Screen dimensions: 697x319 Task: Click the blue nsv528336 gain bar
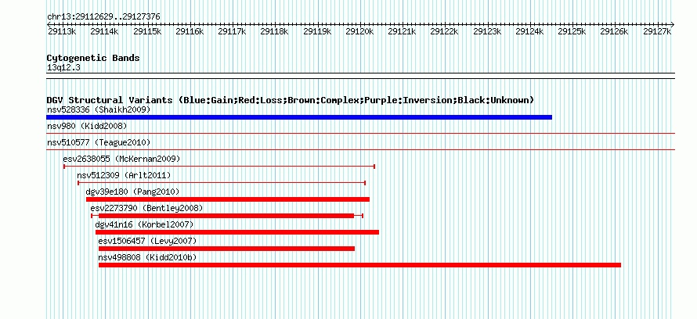click(299, 117)
